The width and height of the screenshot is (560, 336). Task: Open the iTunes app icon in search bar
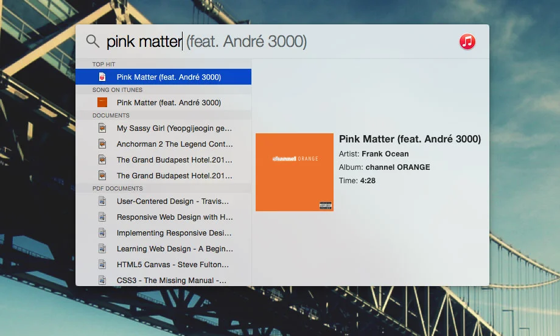[x=467, y=41]
